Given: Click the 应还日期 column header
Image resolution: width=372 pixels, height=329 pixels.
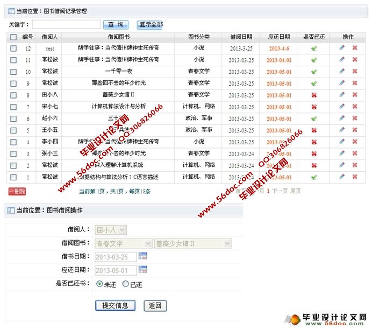Looking at the screenshot, I should (x=279, y=37).
